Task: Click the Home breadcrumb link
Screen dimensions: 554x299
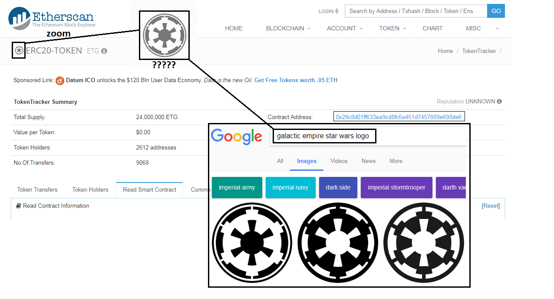Action: (445, 51)
